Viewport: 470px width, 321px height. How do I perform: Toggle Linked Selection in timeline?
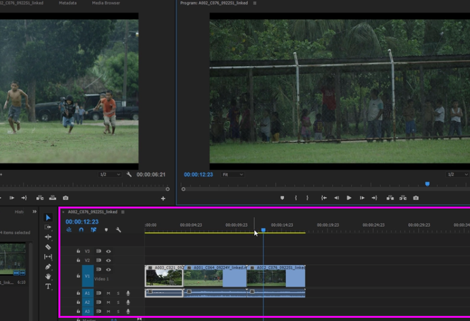tap(93, 230)
